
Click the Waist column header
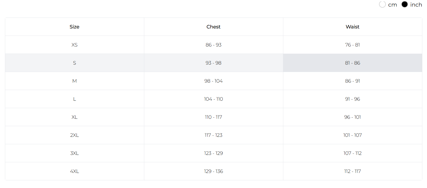(353, 27)
